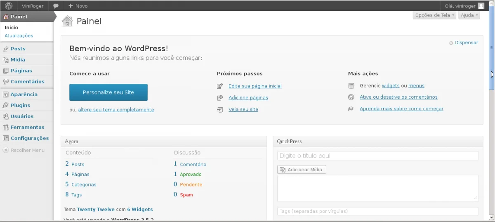The height and width of the screenshot is (222, 495).
Task: Click the Adicionar Mídia button
Action: pyautogui.click(x=302, y=170)
